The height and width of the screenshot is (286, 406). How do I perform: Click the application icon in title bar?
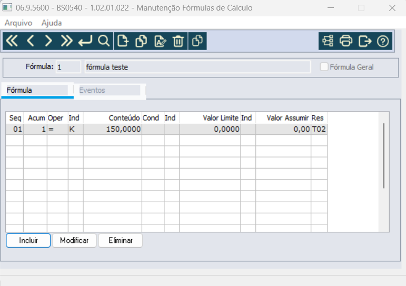point(7,7)
